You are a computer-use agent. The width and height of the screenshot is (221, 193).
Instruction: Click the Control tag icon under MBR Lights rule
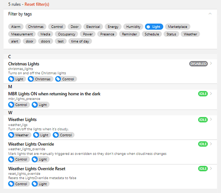click(11, 105)
